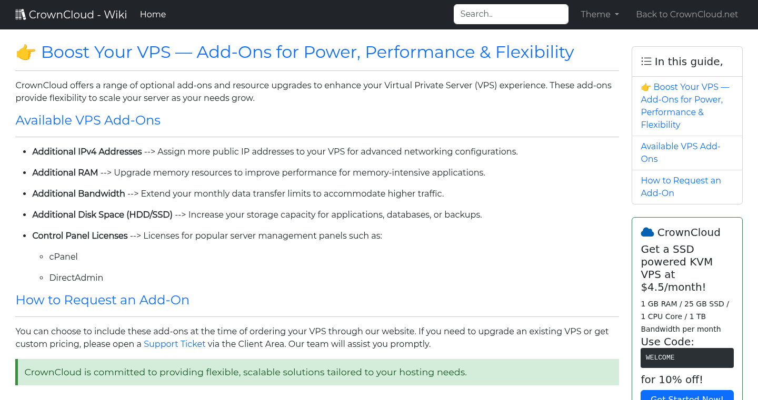758x400 pixels.
Task: Click the pointing finger emoji in the sidebar link
Action: point(644,86)
